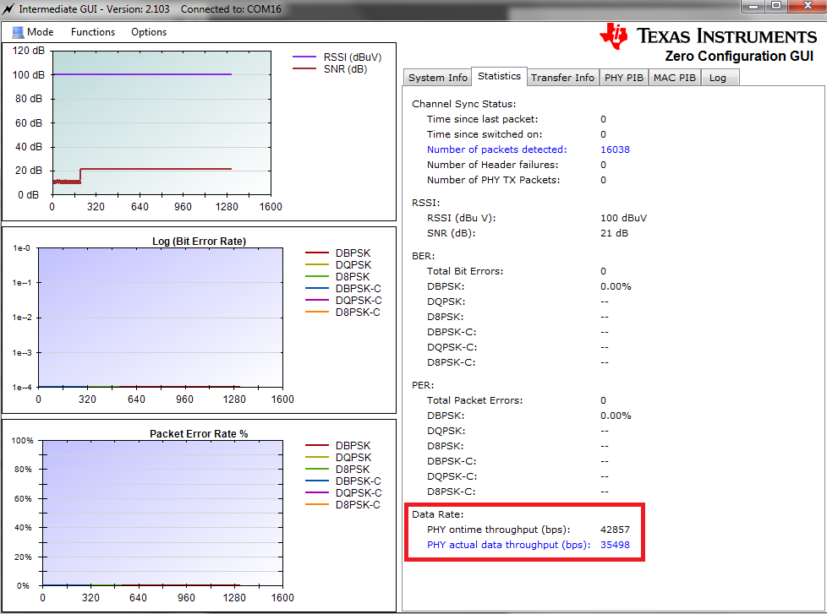Screen dimensions: 827x614
Task: Switch to the System Info tab
Action: 436,77
